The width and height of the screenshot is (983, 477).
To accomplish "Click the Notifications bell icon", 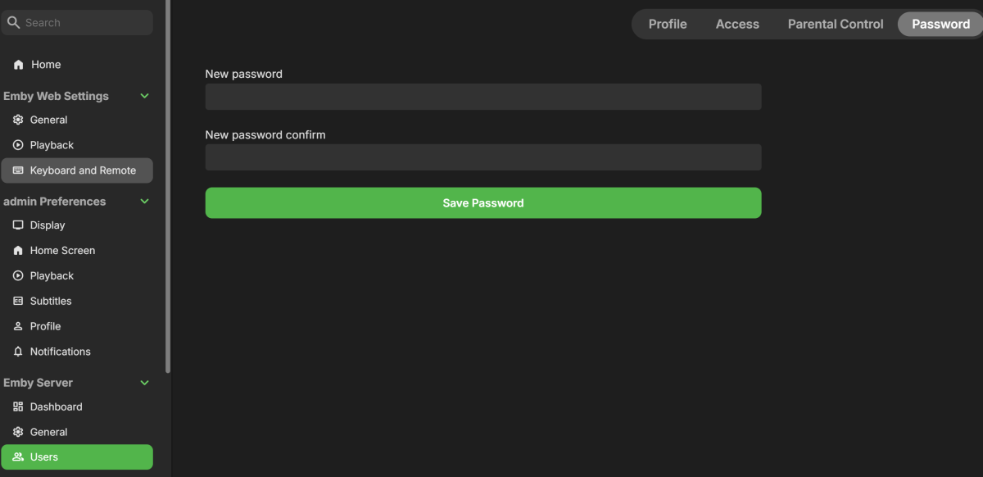I will coord(18,352).
